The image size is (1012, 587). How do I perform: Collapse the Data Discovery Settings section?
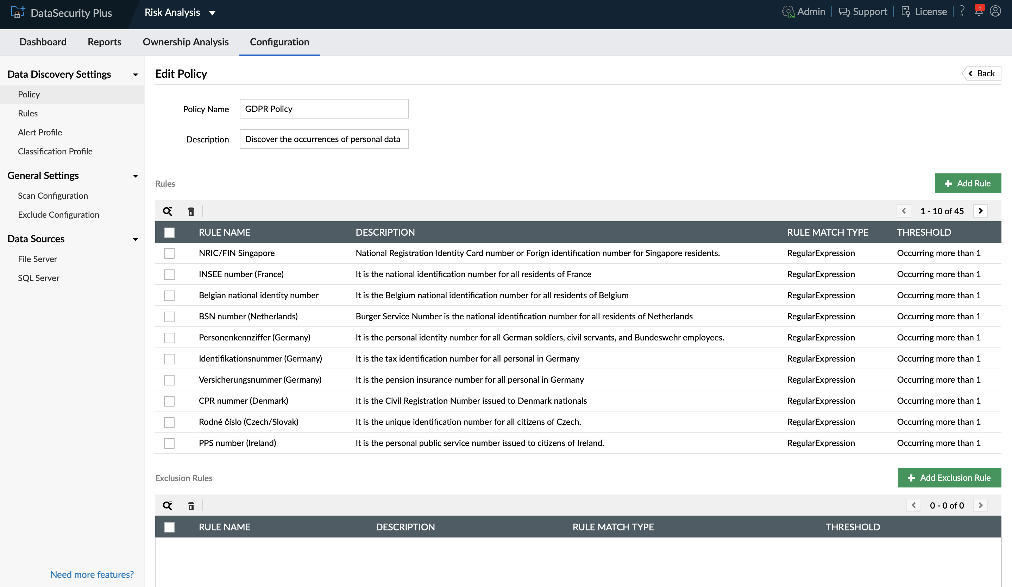[x=135, y=75]
